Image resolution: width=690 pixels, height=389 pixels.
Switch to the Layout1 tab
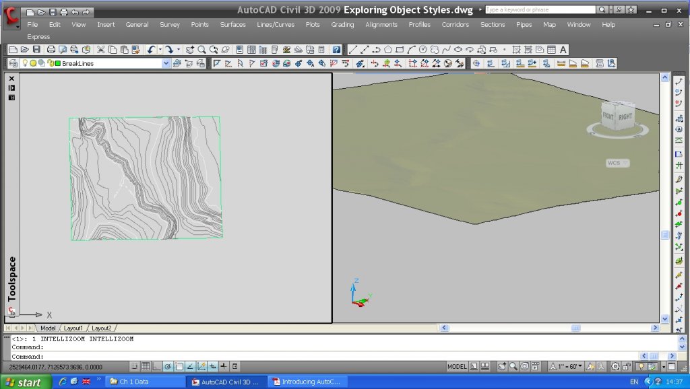coord(73,328)
